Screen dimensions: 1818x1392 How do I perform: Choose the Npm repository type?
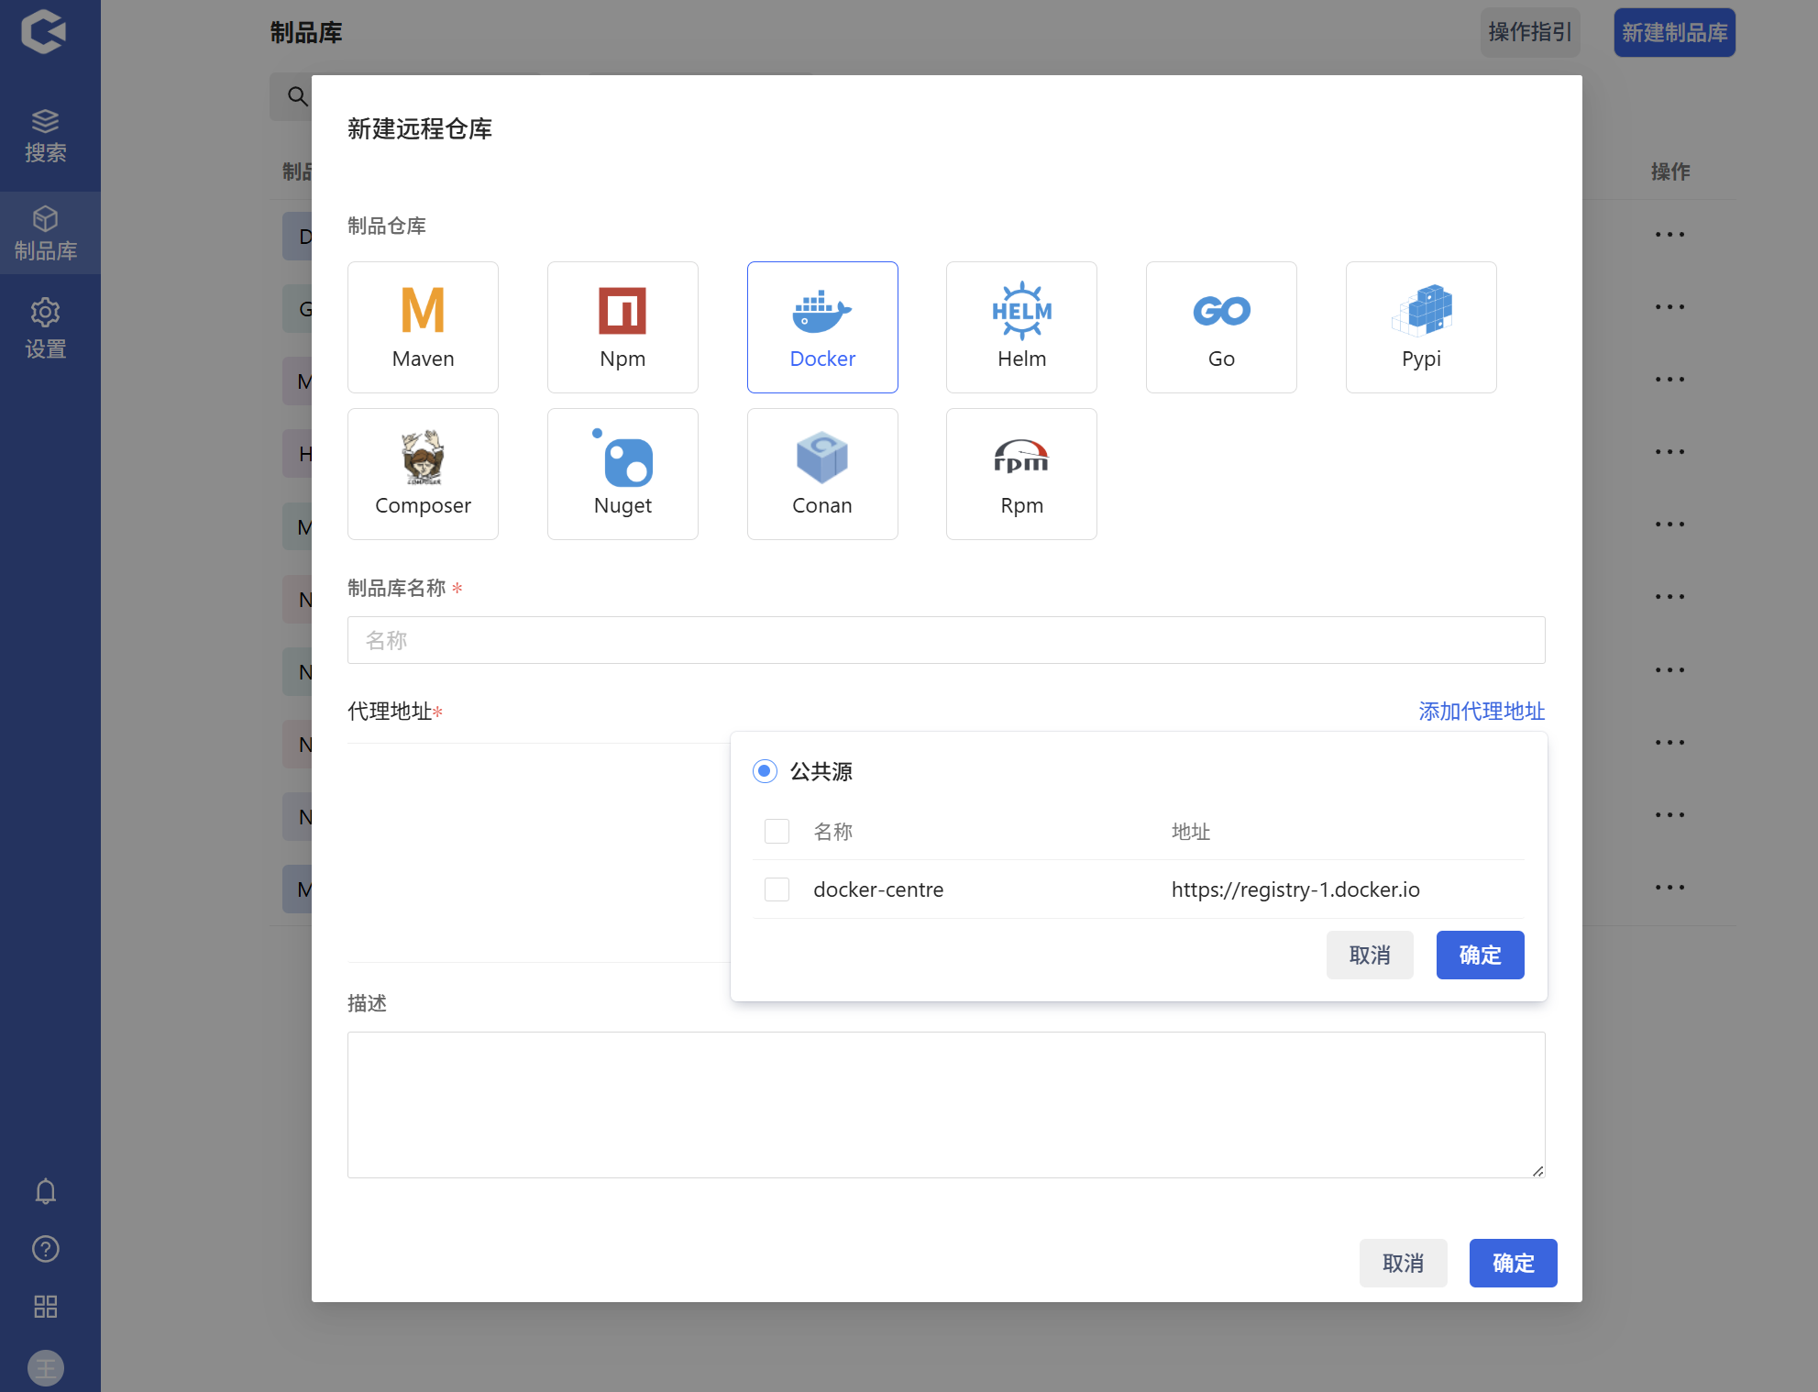[623, 326]
